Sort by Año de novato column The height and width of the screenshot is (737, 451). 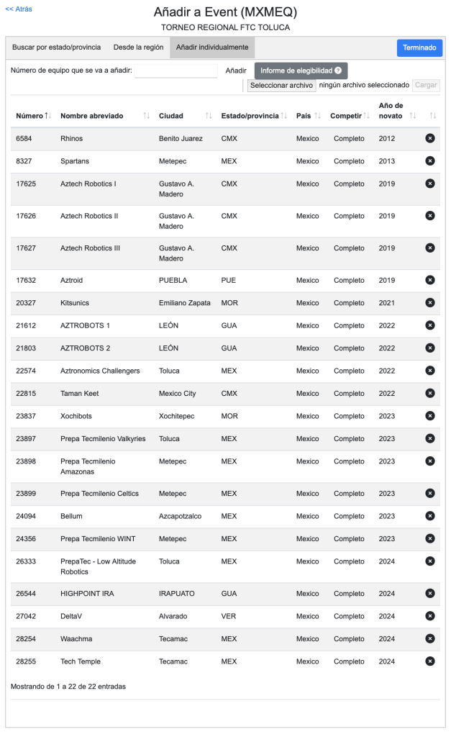pos(397,111)
